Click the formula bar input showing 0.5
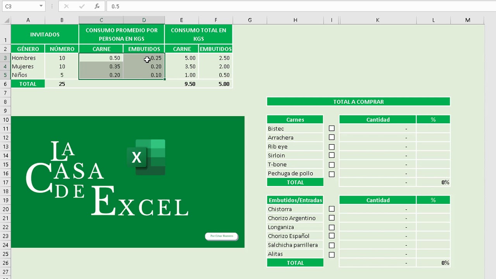The width and height of the screenshot is (496, 279). coord(300,6)
